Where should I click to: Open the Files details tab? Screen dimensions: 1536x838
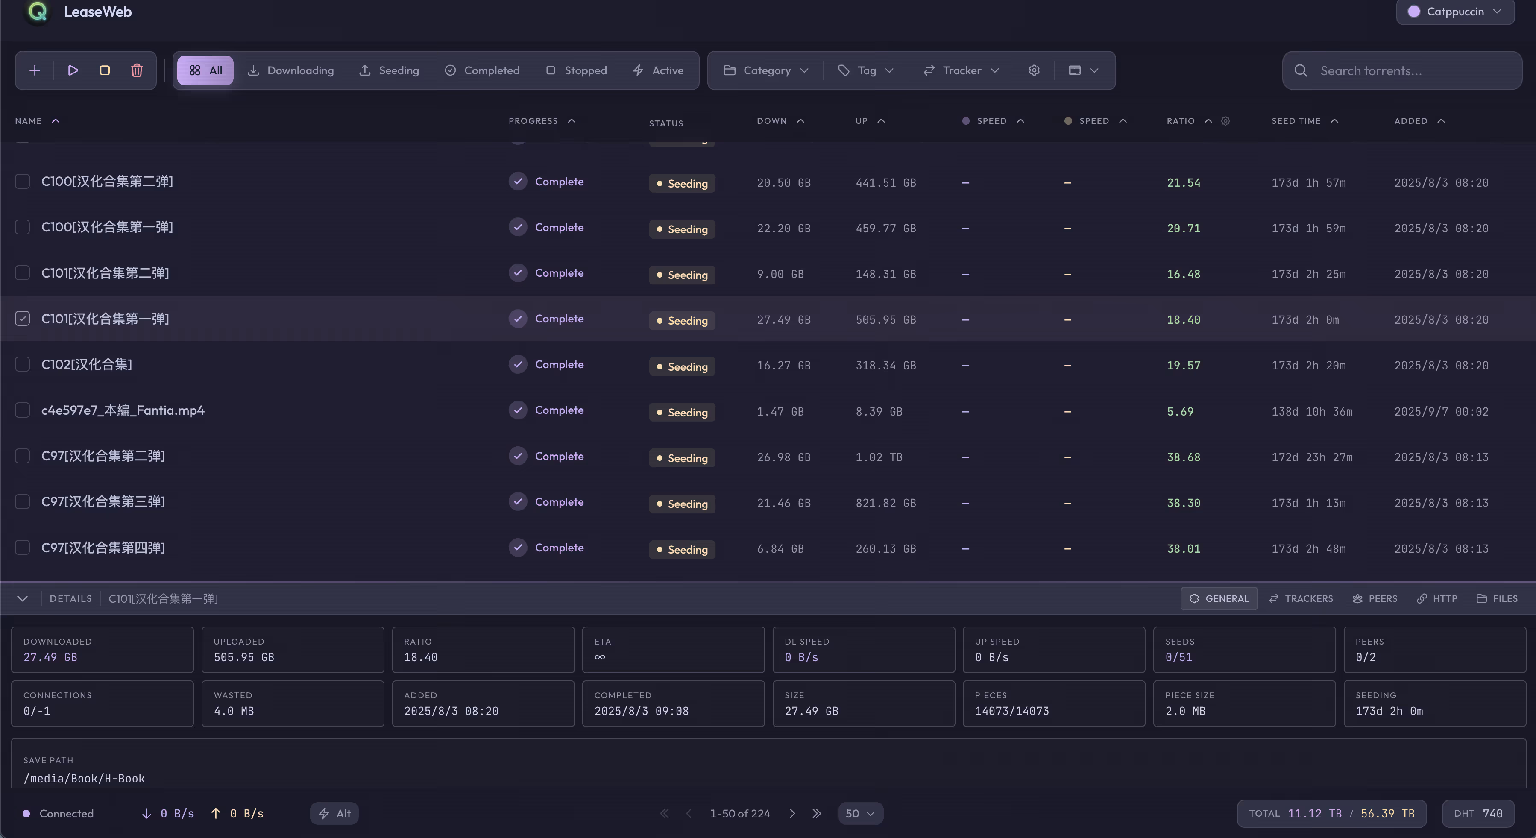1497,598
